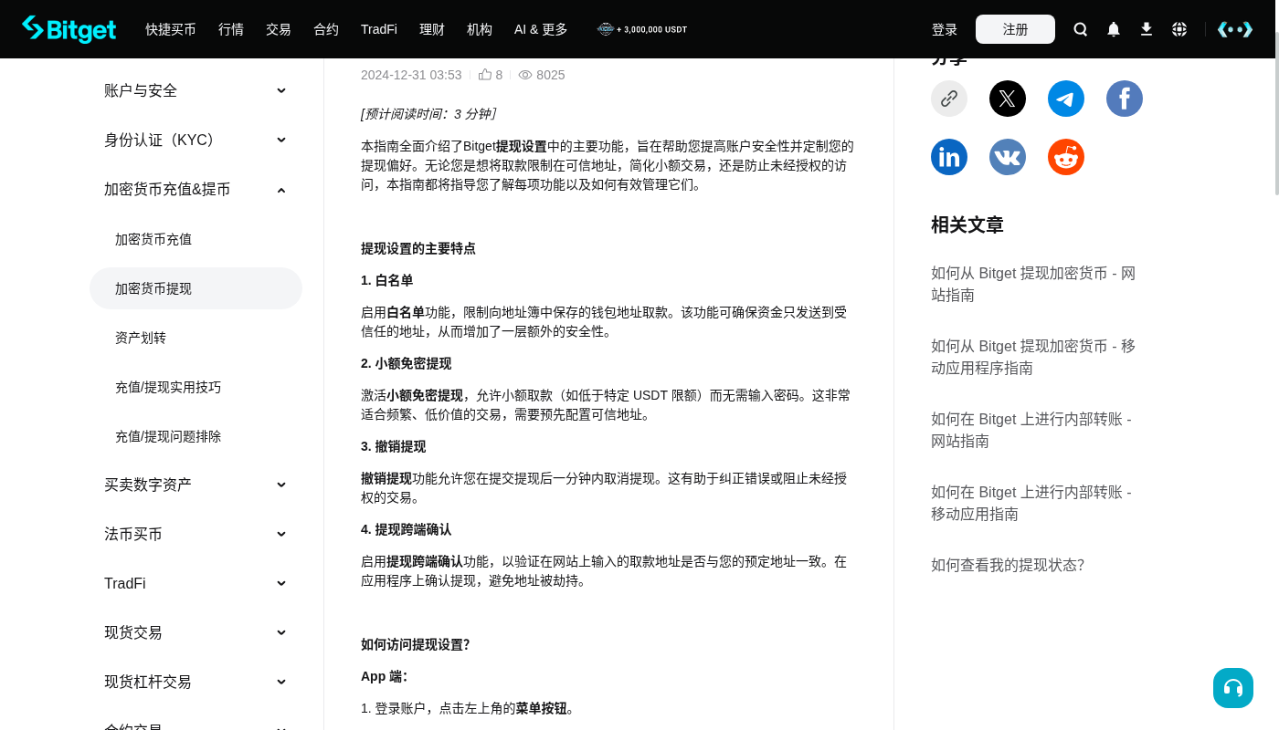Screen dimensions: 1279x730
Task: Open 如何从 Bitget 提现加密货币 - 网站指南
Action: [1033, 284]
